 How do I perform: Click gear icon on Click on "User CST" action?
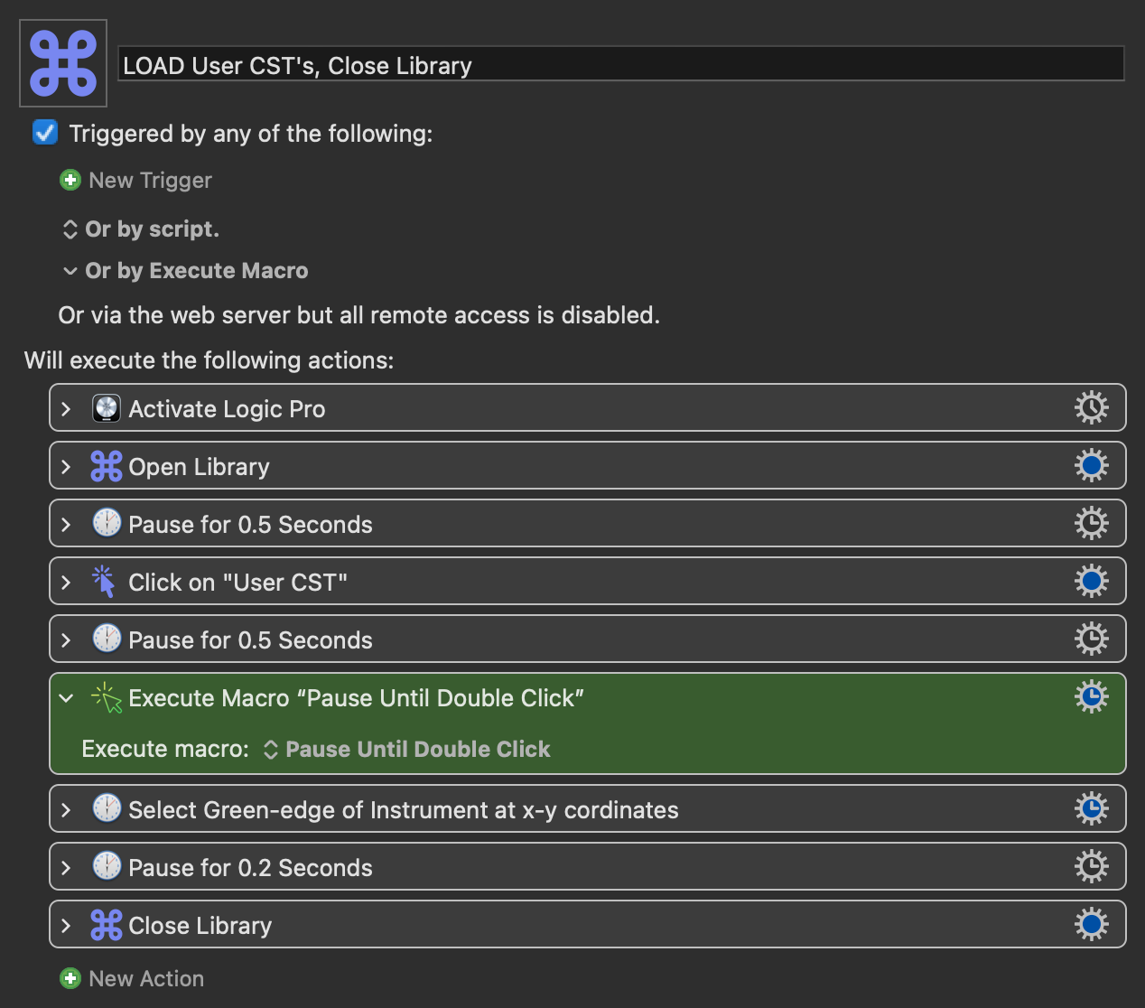click(1091, 582)
